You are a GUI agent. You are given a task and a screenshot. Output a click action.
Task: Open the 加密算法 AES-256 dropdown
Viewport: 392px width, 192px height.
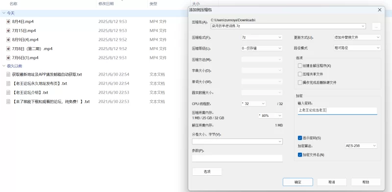[x=361, y=146]
